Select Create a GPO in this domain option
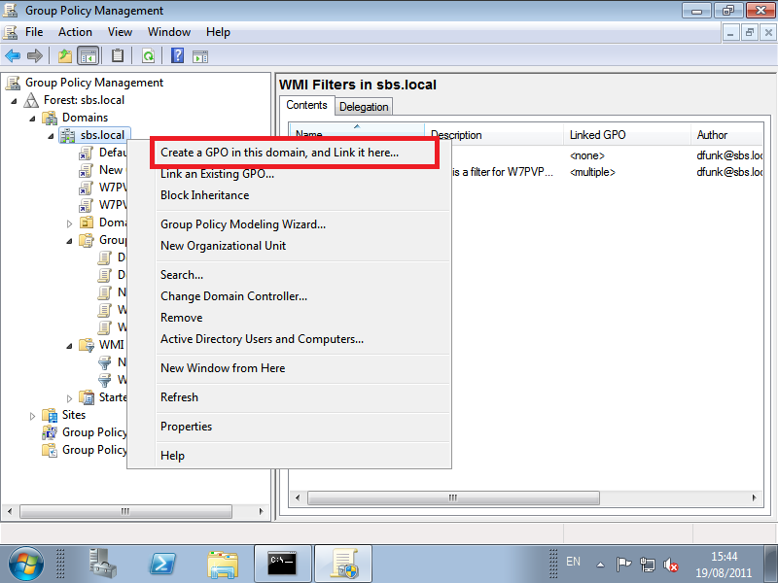778x583 pixels. (279, 153)
